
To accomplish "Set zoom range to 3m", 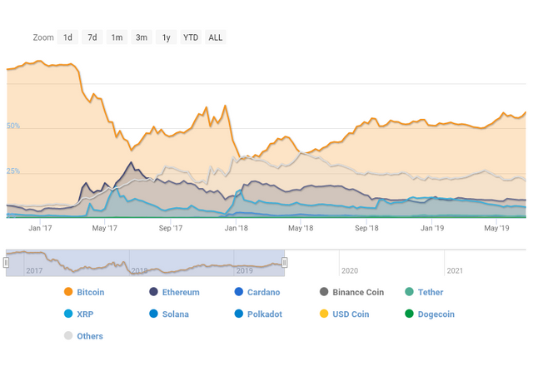I will click(x=142, y=37).
